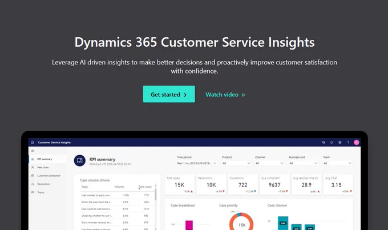Open the settings gear in header
Viewport: 388px width, 230px height.
pos(339,142)
